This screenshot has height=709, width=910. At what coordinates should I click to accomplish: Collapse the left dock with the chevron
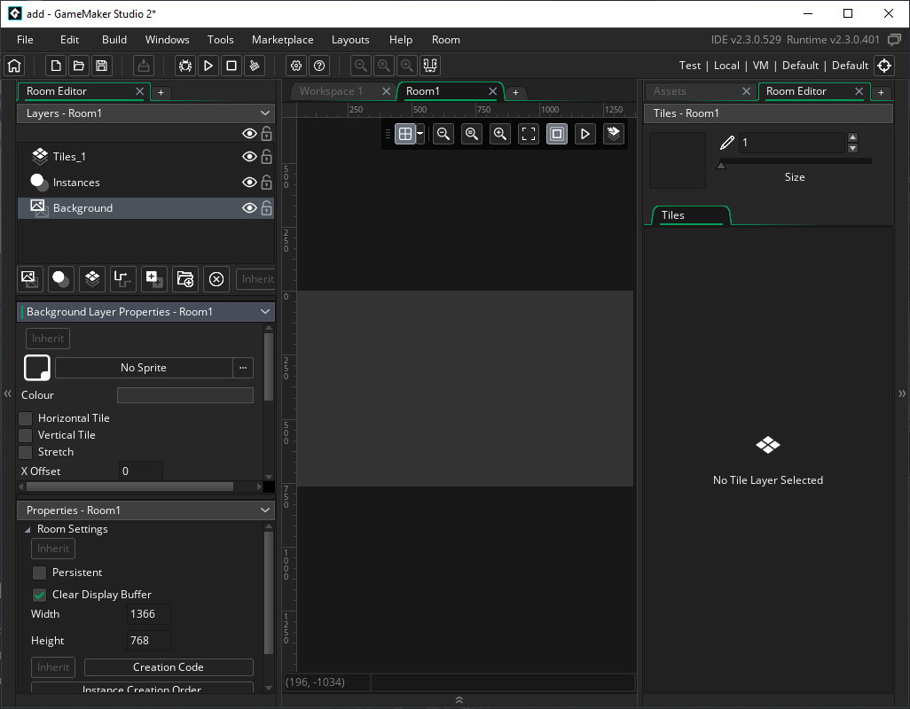click(8, 393)
